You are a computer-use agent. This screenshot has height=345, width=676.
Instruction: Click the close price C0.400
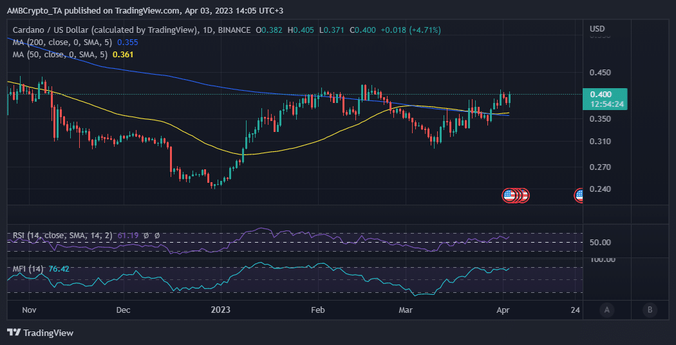pos(362,30)
